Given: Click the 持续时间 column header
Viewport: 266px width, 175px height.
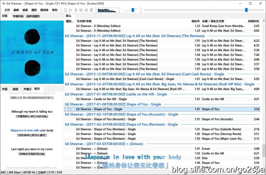Looking at the screenshot, I should click(253, 21).
